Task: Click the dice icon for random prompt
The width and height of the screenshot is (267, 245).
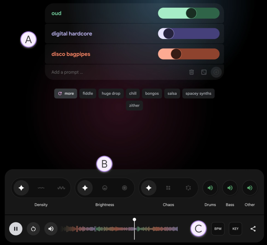Action: coord(204,72)
